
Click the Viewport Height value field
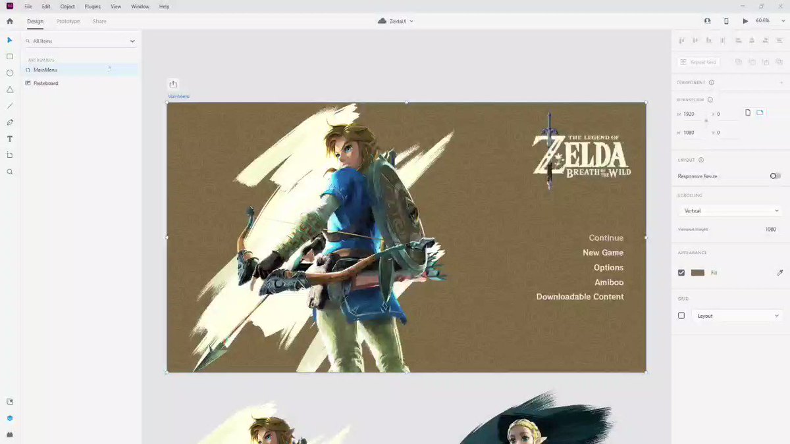[x=770, y=229]
